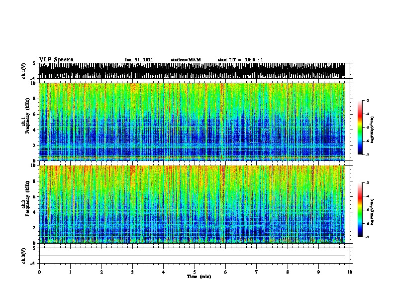
Task: Click the 'ch.1(V)' waveform axis label
Action: [23, 71]
